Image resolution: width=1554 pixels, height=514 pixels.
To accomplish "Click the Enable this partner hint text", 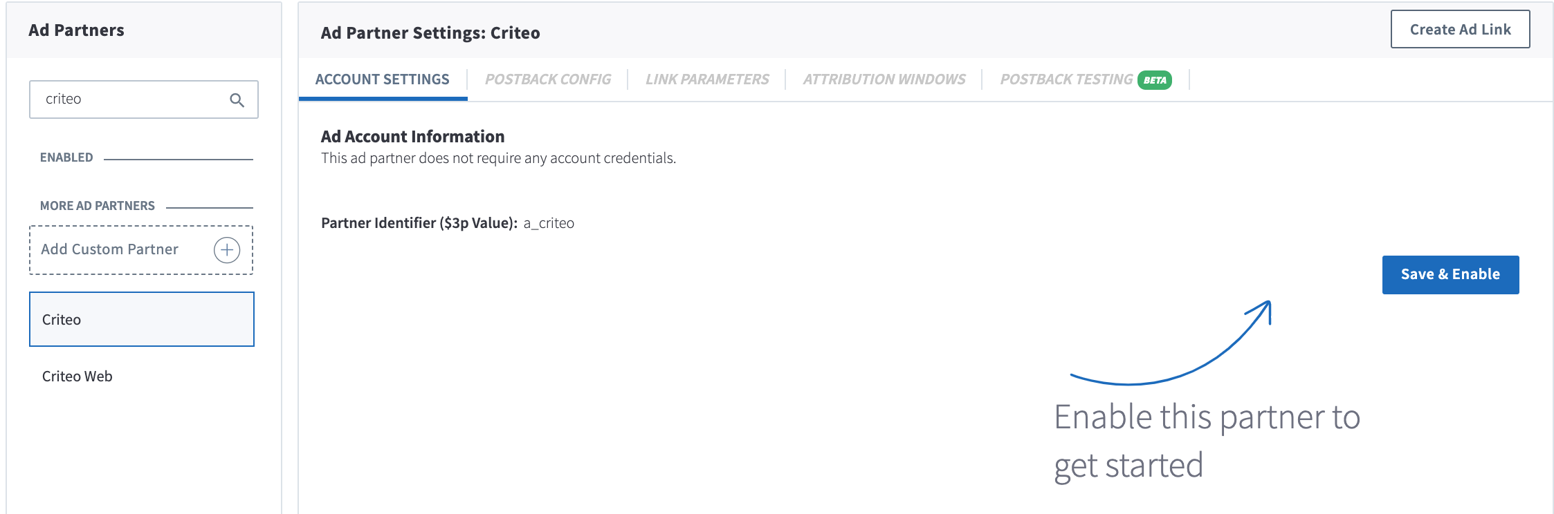I will [x=1207, y=441].
